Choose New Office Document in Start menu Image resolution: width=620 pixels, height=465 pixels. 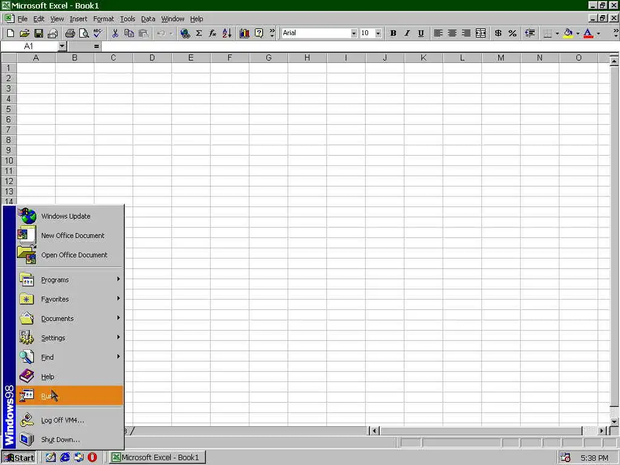pos(70,236)
